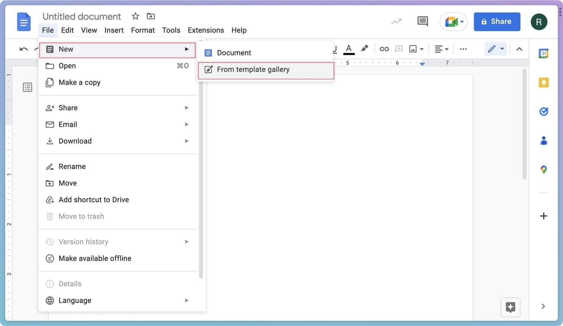This screenshot has height=326, width=563.
Task: Click Add shortcut to Drive
Action: tap(94, 200)
